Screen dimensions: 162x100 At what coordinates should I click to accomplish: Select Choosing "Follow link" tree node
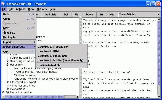[x=47, y=79]
